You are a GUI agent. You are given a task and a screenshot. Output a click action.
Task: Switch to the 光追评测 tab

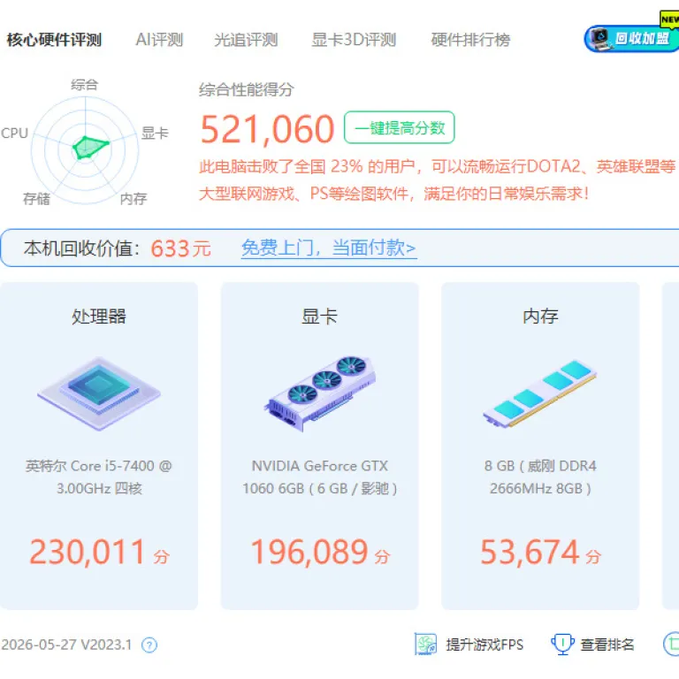(x=246, y=40)
